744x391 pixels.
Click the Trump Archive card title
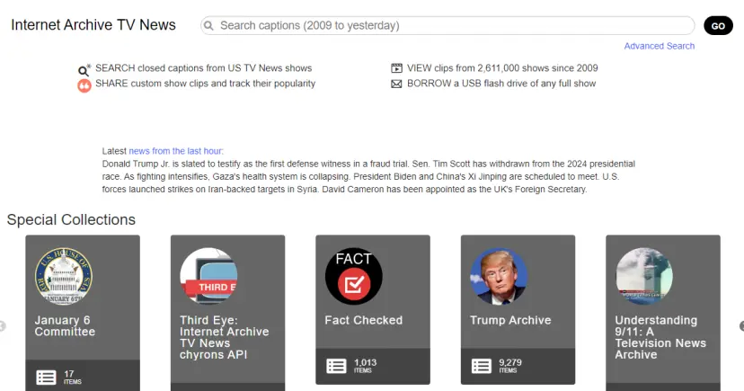tap(510, 320)
